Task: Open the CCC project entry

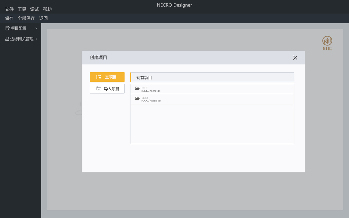Action: (212, 99)
